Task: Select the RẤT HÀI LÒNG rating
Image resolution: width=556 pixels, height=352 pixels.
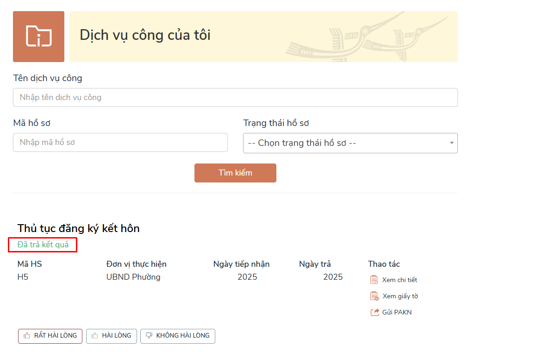Action: click(50, 336)
